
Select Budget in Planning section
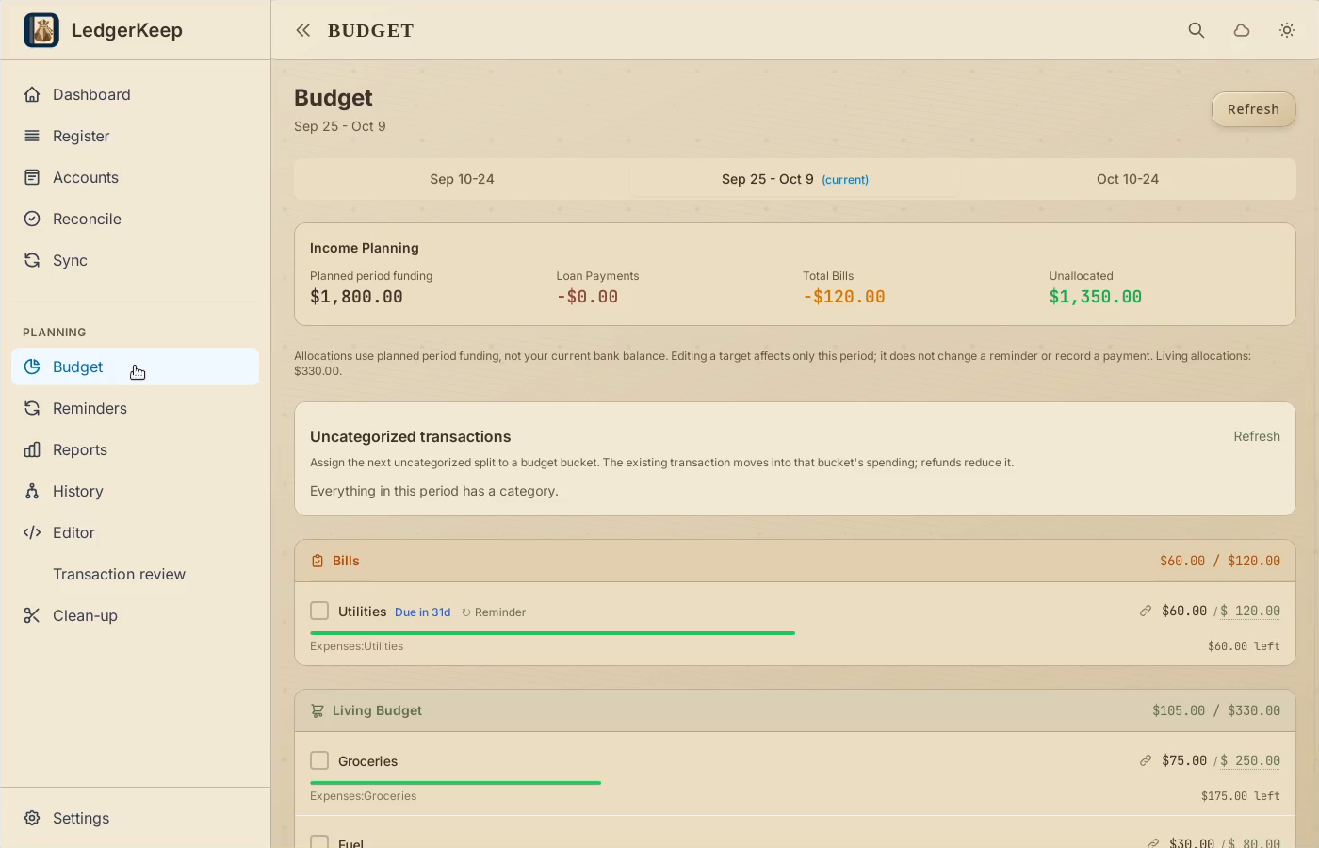pyautogui.click(x=135, y=367)
